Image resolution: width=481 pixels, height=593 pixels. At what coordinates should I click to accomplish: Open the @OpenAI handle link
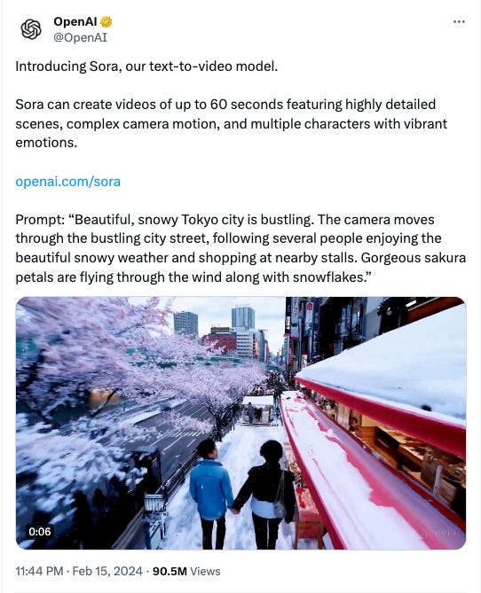click(80, 38)
